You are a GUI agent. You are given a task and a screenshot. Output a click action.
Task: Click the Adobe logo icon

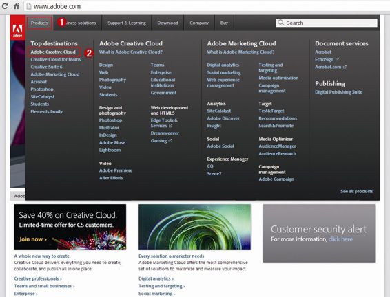(17, 27)
